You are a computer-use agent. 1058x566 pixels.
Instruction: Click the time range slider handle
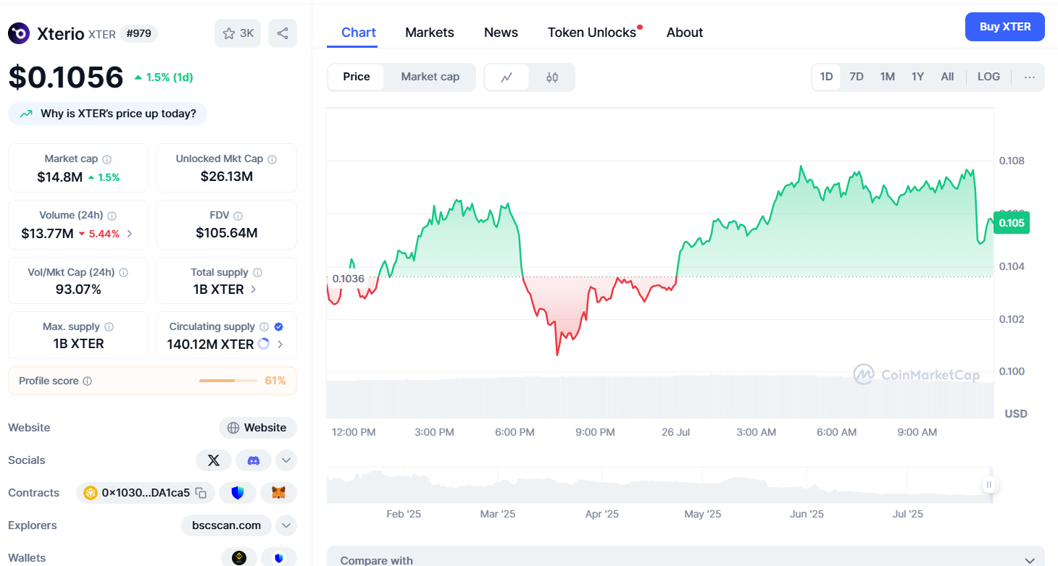pyautogui.click(x=988, y=485)
